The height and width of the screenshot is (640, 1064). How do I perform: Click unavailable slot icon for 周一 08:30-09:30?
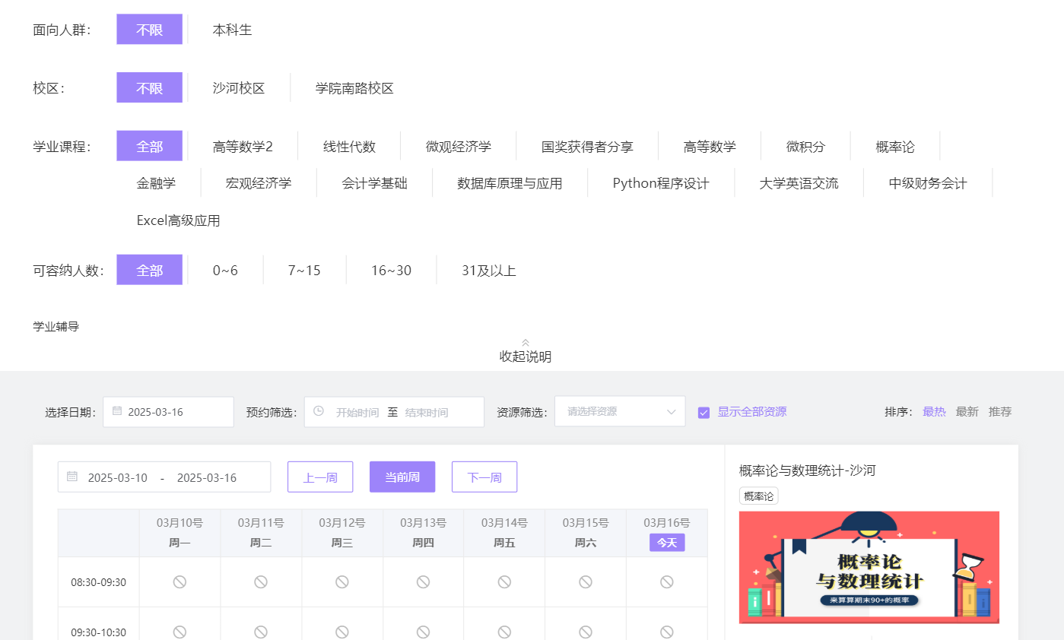(x=179, y=582)
